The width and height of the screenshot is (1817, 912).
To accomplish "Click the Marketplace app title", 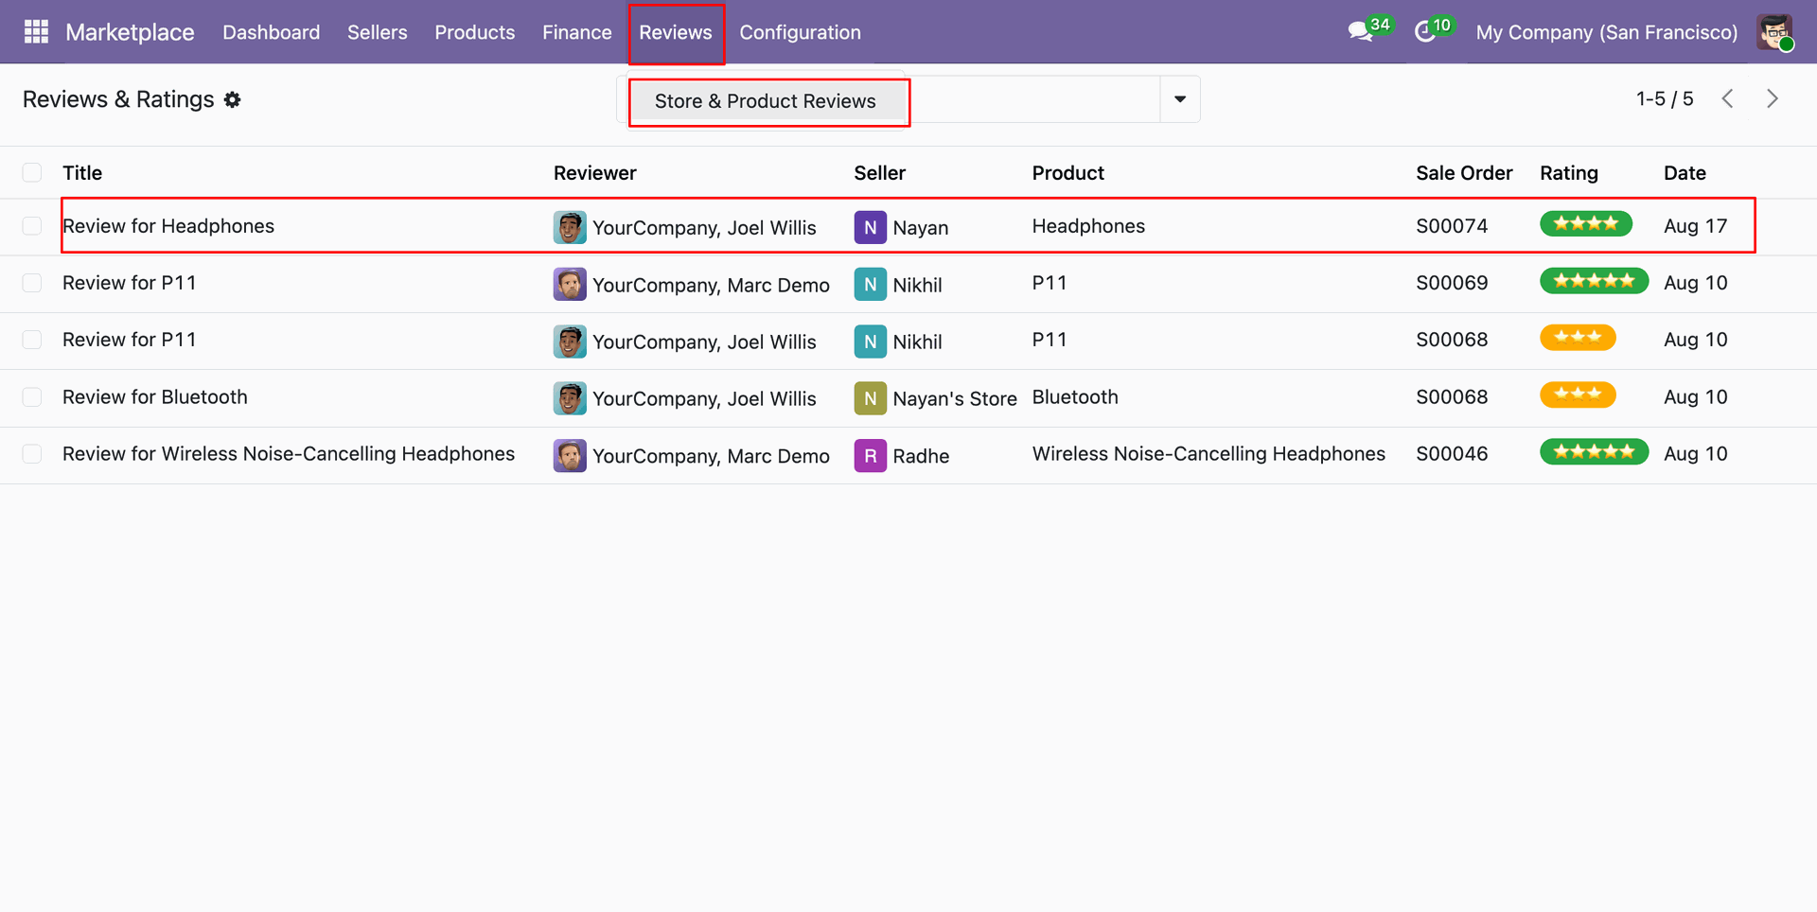I will [130, 32].
